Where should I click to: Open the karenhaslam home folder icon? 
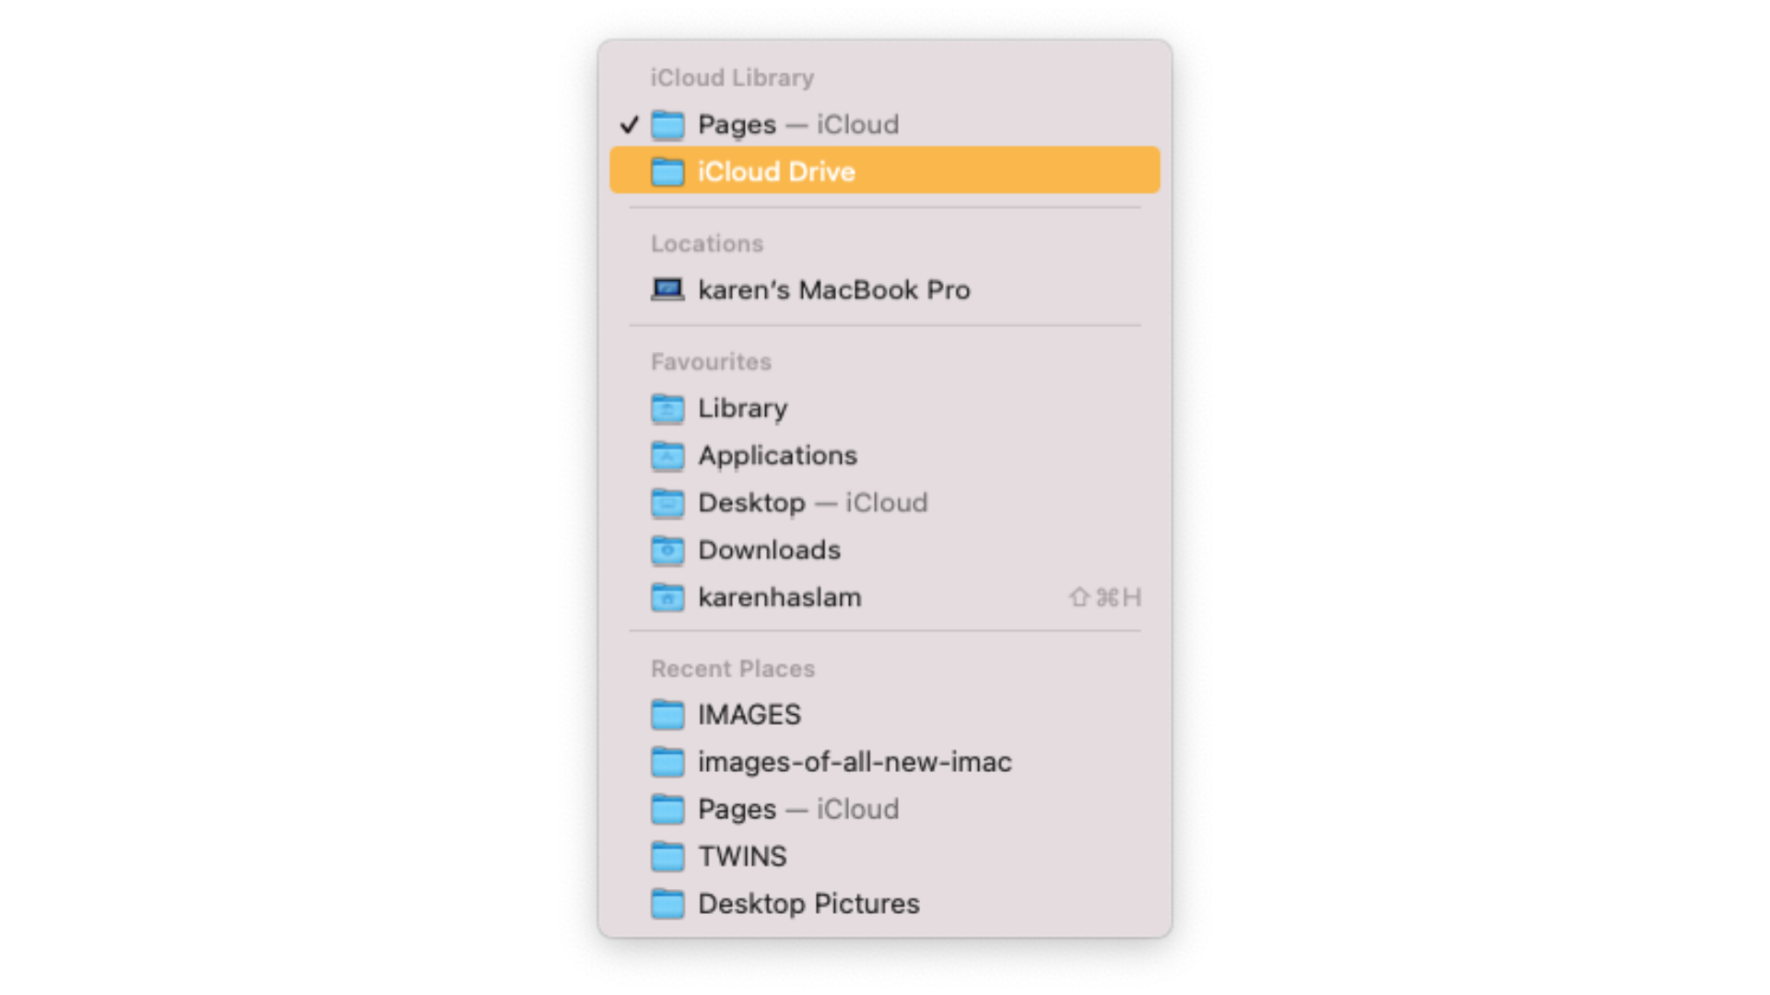point(668,596)
